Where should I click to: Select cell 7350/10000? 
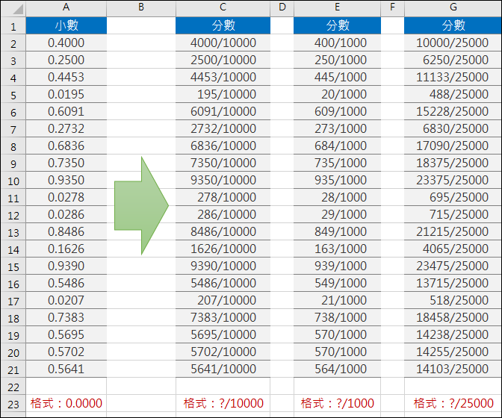pyautogui.click(x=223, y=163)
